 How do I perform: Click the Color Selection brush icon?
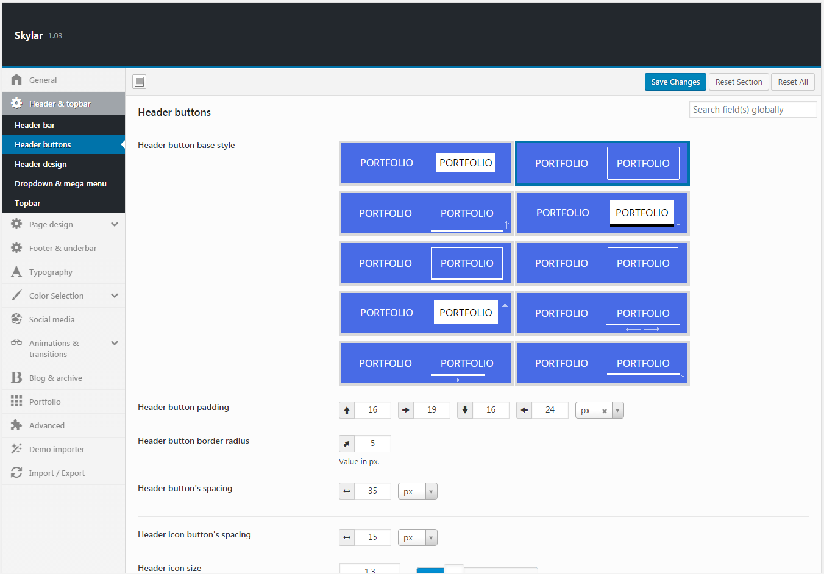pos(16,296)
